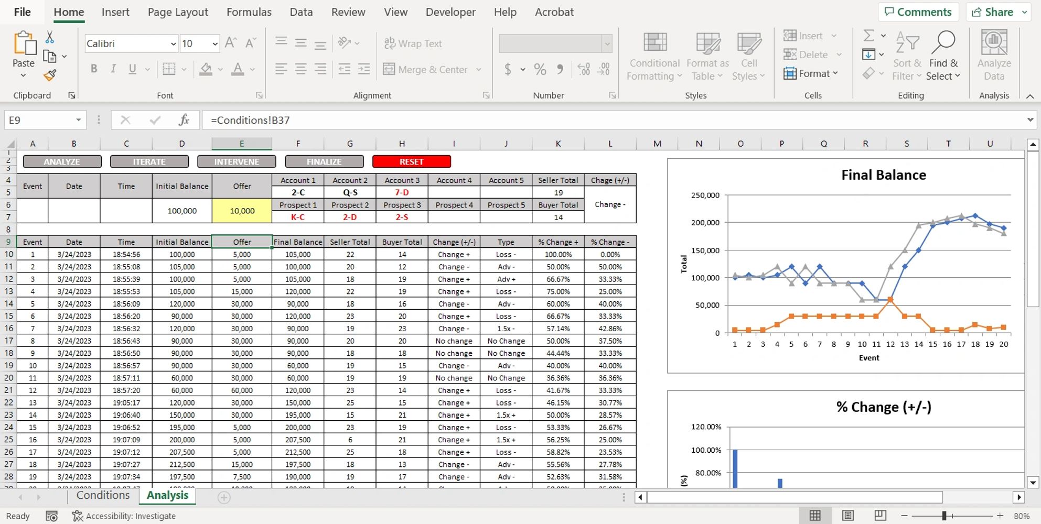The width and height of the screenshot is (1041, 524).
Task: Open the number format dropdown
Action: tap(607, 44)
